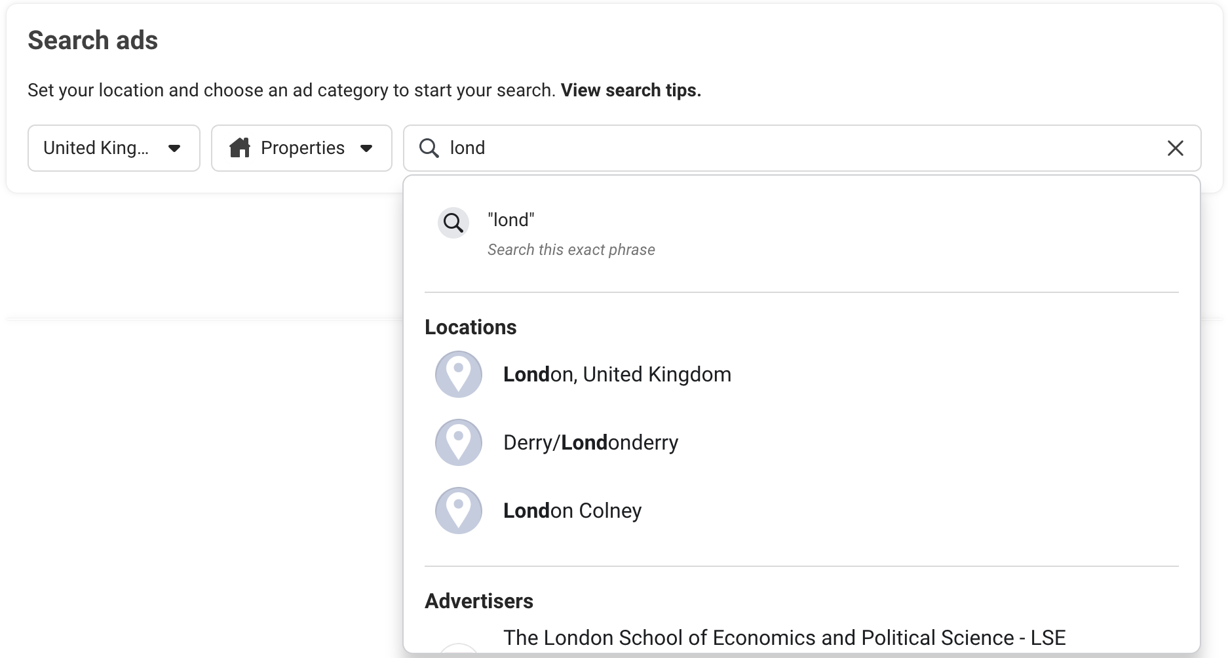Click the pin icon for London, United Kingdom
This screenshot has height=658, width=1228.
pyautogui.click(x=459, y=374)
